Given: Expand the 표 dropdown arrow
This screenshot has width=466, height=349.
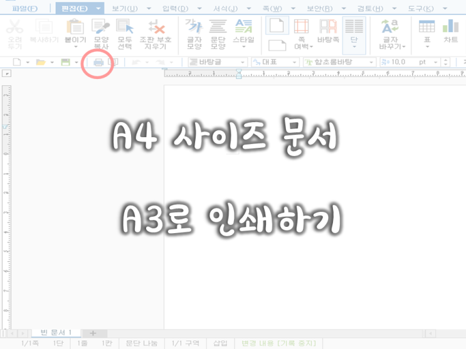Looking at the screenshot, I should point(427,47).
